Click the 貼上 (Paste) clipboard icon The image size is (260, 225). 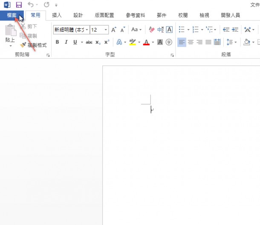11,30
